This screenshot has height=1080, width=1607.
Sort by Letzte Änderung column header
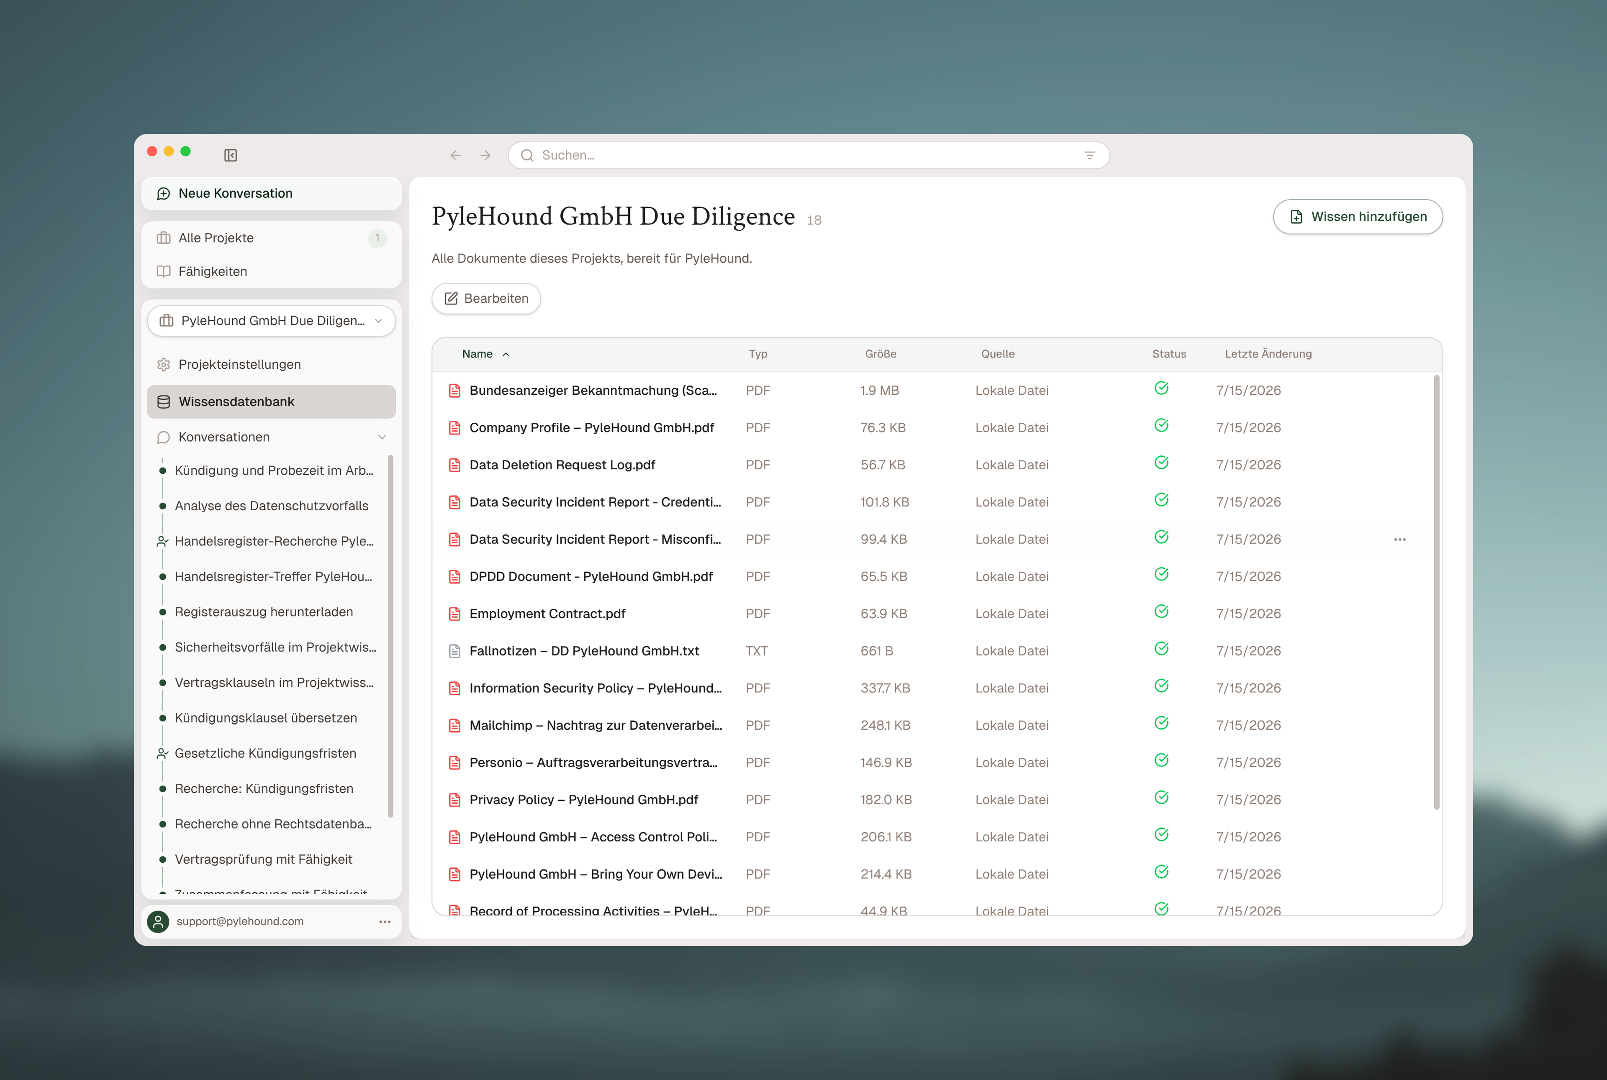pos(1268,354)
